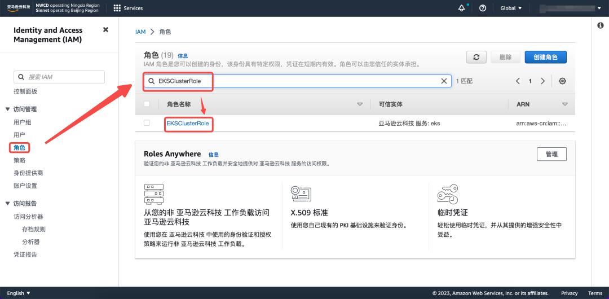Clear the EKSClusterRole search text
The height and width of the screenshot is (299, 609).
click(x=444, y=81)
